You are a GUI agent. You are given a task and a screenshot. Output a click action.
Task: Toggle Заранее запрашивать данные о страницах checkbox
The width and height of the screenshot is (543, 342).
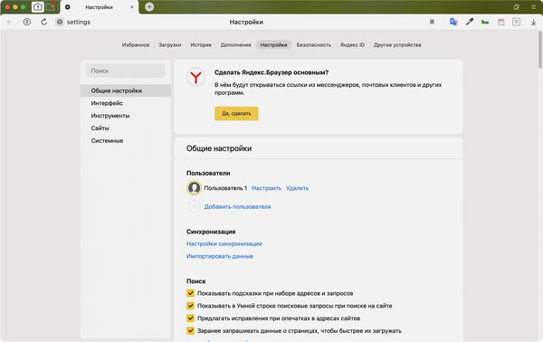[190, 330]
